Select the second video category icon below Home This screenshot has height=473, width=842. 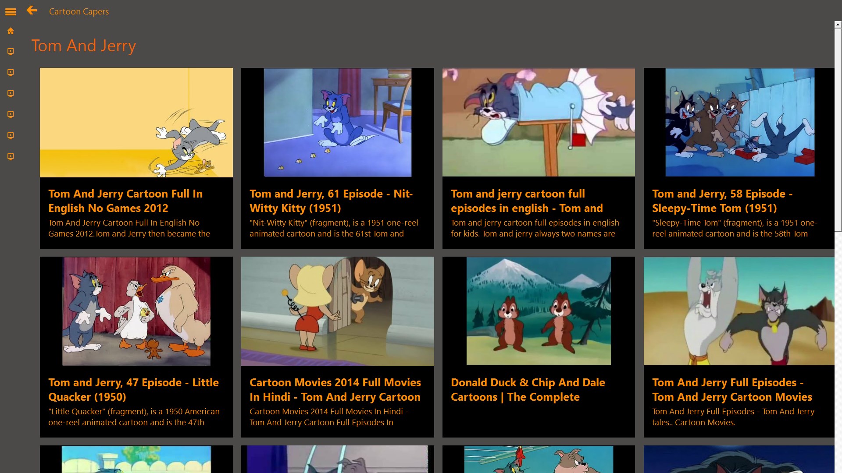click(11, 73)
